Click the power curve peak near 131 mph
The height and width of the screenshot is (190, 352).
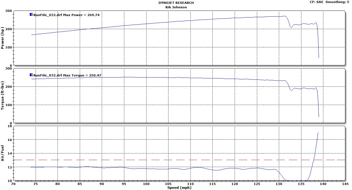[285, 16]
